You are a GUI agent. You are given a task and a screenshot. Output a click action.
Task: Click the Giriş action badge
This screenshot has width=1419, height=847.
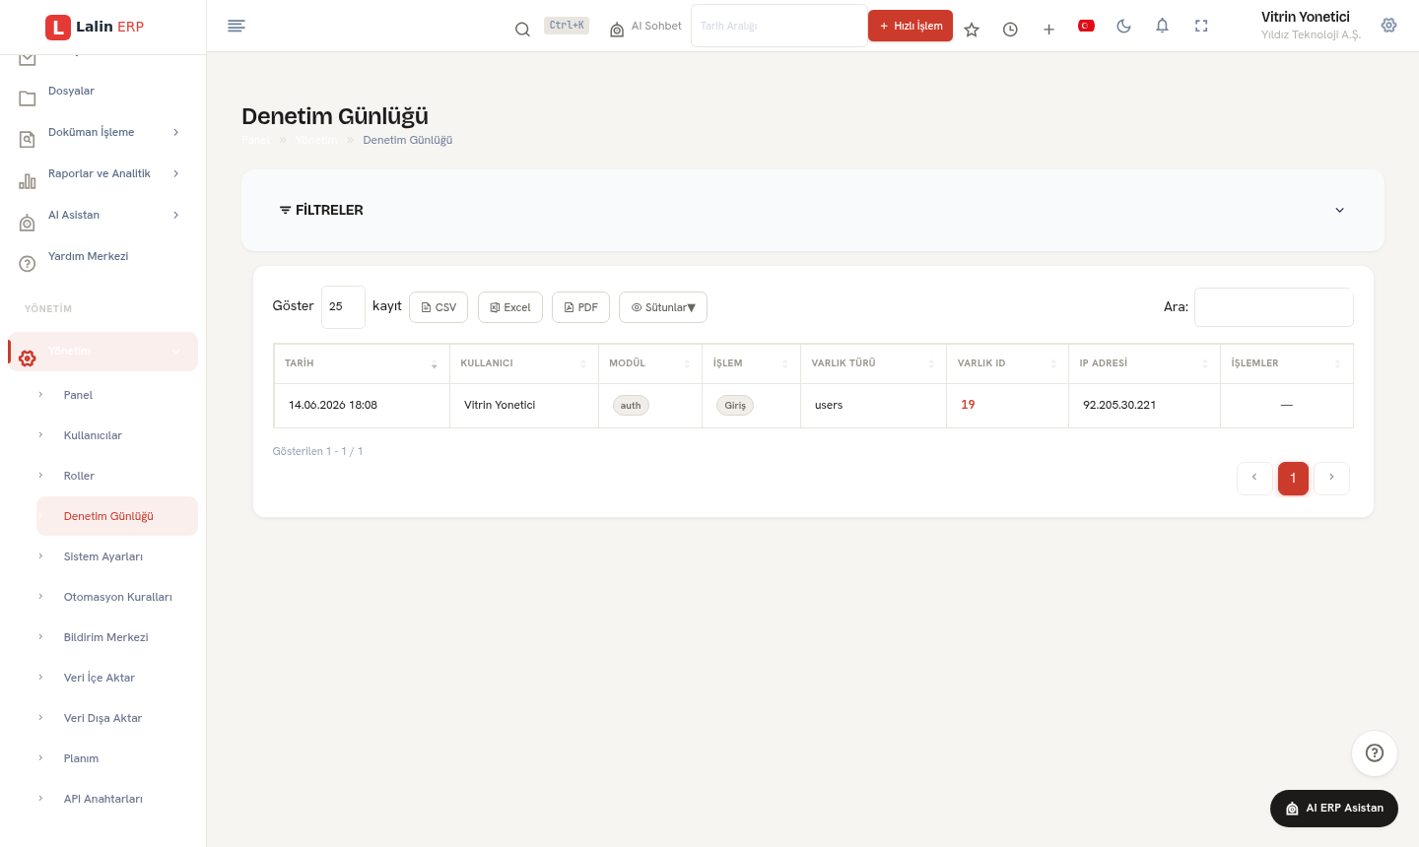coord(735,406)
